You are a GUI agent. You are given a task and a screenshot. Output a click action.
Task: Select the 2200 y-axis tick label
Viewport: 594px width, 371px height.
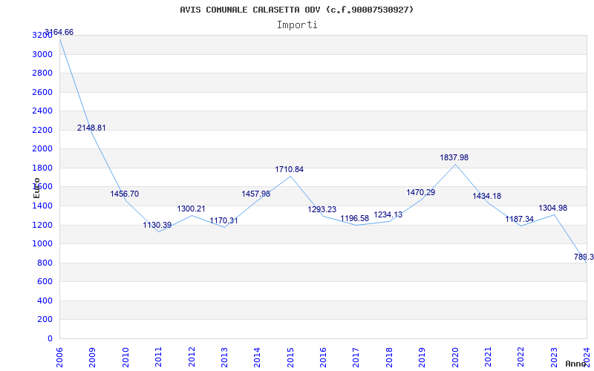[x=42, y=131]
